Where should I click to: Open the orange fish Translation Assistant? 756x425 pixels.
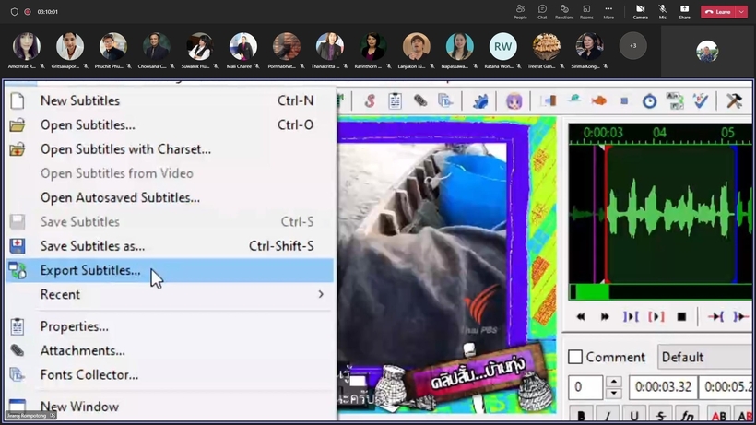click(599, 100)
